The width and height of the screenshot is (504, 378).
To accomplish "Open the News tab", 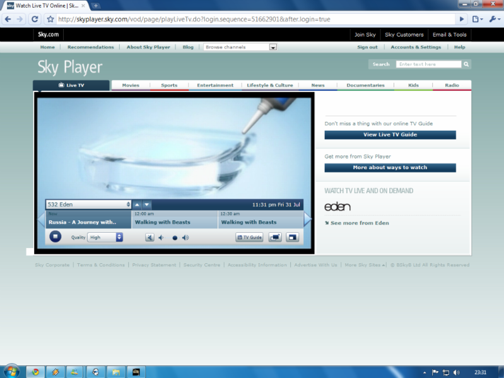I will click(318, 85).
